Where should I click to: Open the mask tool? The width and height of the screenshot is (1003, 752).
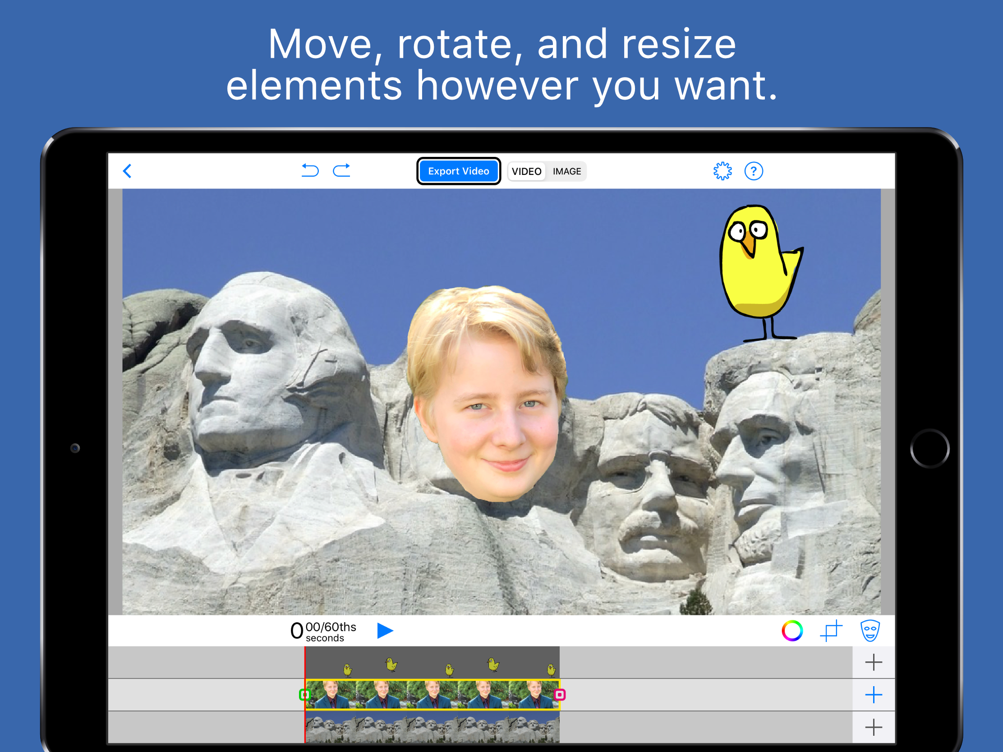click(x=870, y=631)
